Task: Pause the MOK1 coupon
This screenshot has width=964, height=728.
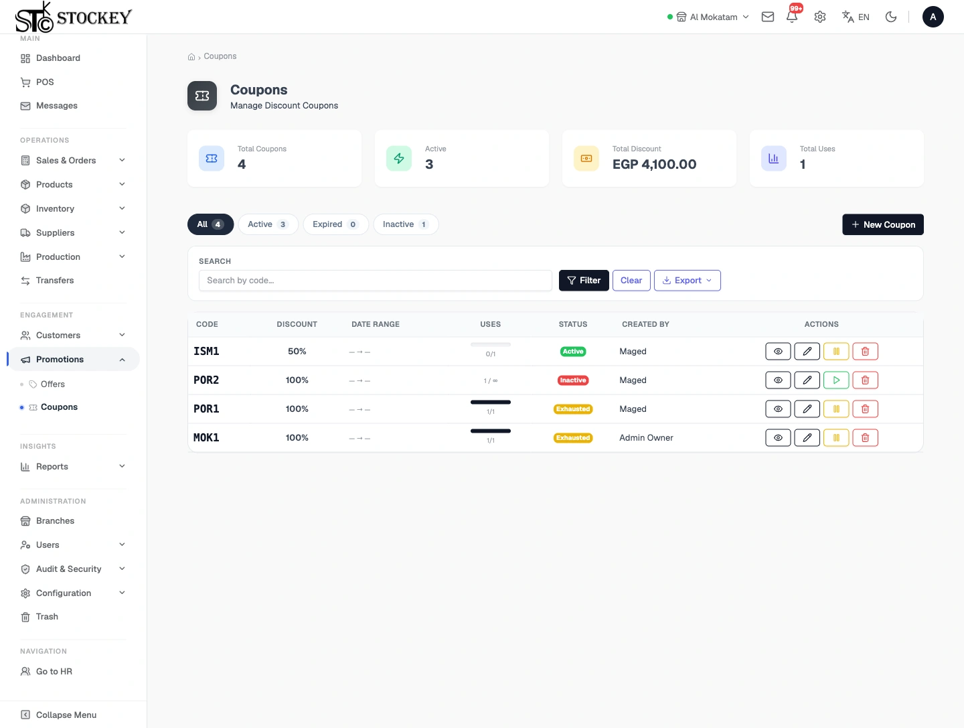Action: (x=836, y=437)
